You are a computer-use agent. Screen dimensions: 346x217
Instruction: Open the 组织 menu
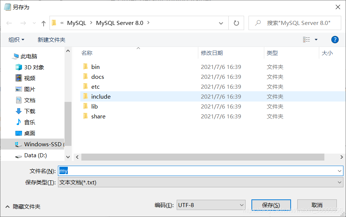16,39
